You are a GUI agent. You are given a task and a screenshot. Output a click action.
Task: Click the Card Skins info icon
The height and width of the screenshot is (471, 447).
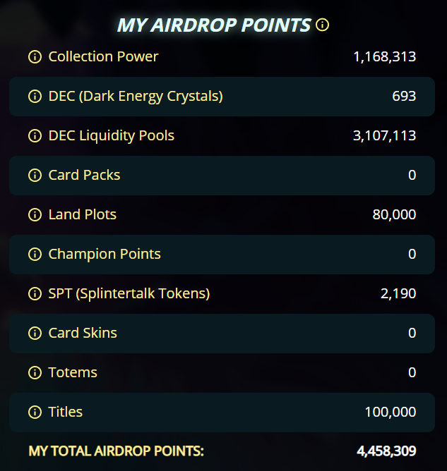coord(35,333)
